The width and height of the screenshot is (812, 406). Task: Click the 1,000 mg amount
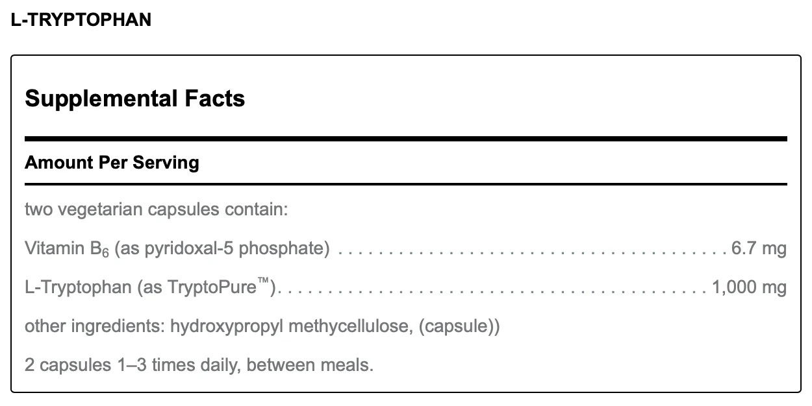(749, 287)
